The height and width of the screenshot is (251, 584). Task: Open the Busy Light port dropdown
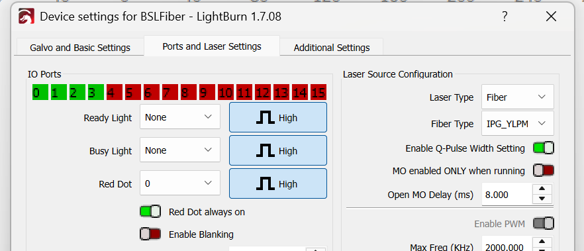tap(180, 150)
